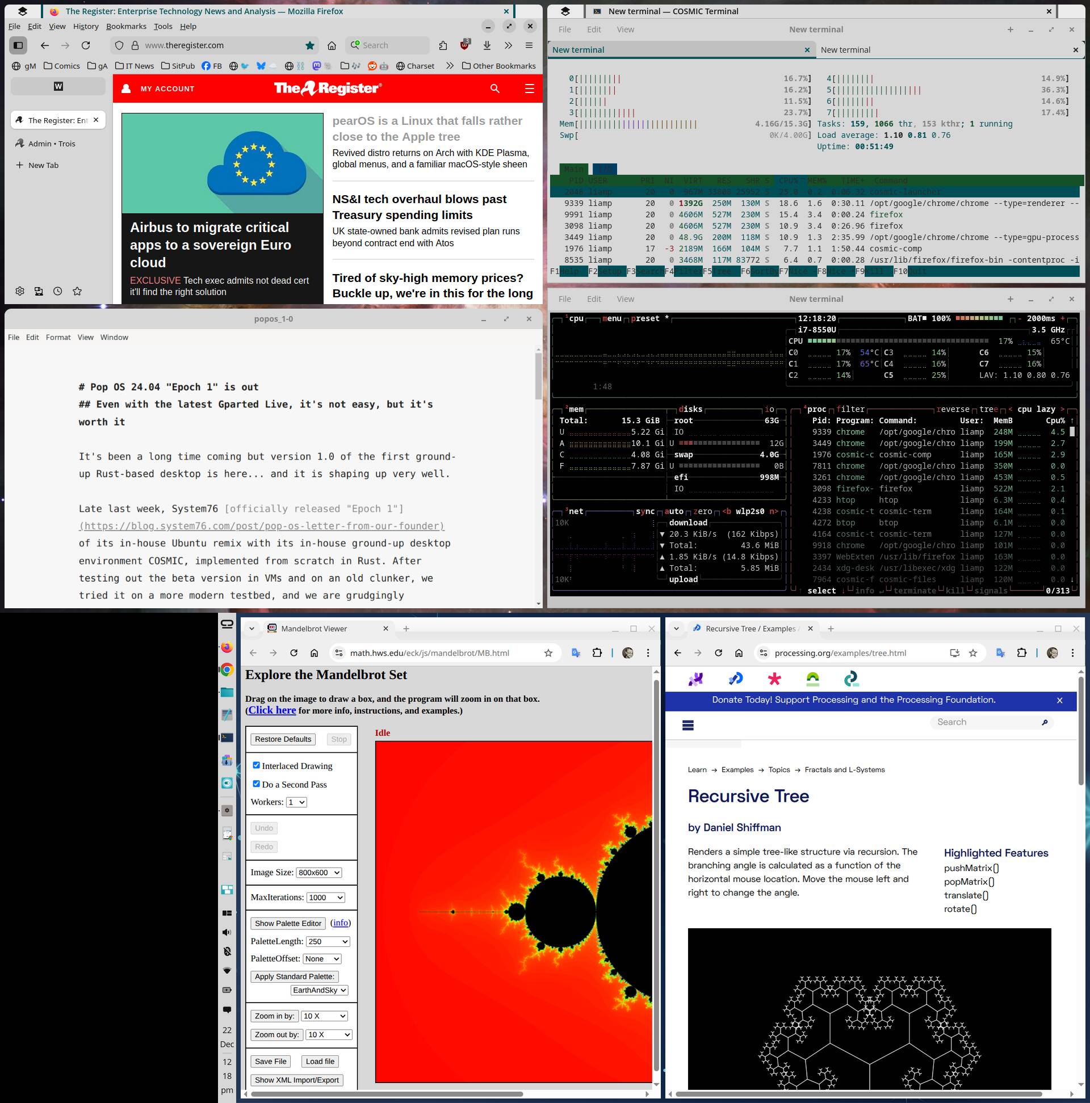Click the Firefox home icon
Screen dimensions: 1090x1103
[x=332, y=45]
